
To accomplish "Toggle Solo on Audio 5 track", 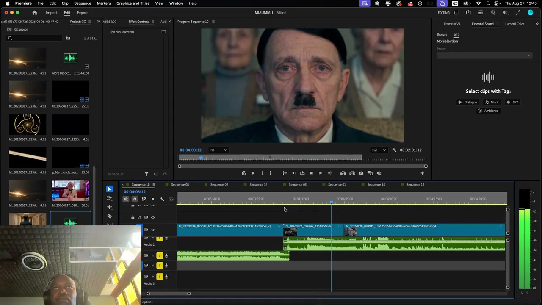I will click(x=160, y=277).
